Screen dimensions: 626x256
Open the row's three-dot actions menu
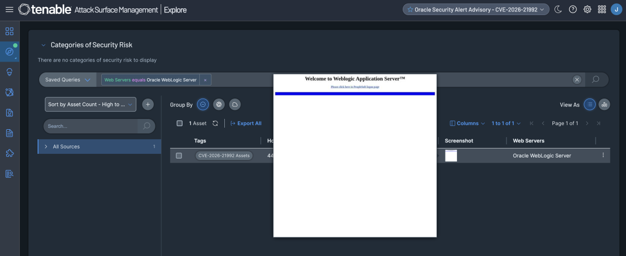tap(603, 155)
